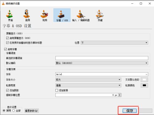The image size is (154, 115).
Task: Open the 字体大小 dropdown showing 较大
Action: [x=88, y=80]
